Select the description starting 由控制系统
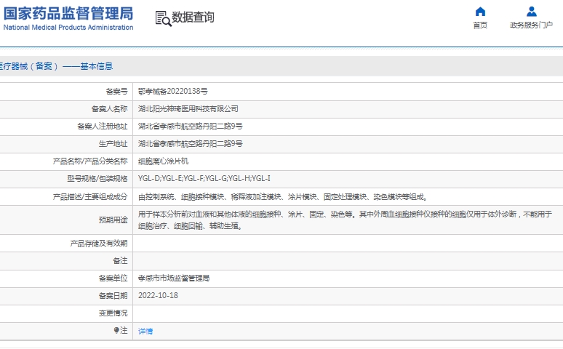The image size is (563, 349). point(283,197)
